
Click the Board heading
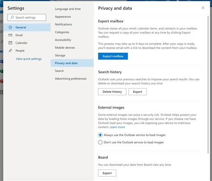(x=103, y=157)
